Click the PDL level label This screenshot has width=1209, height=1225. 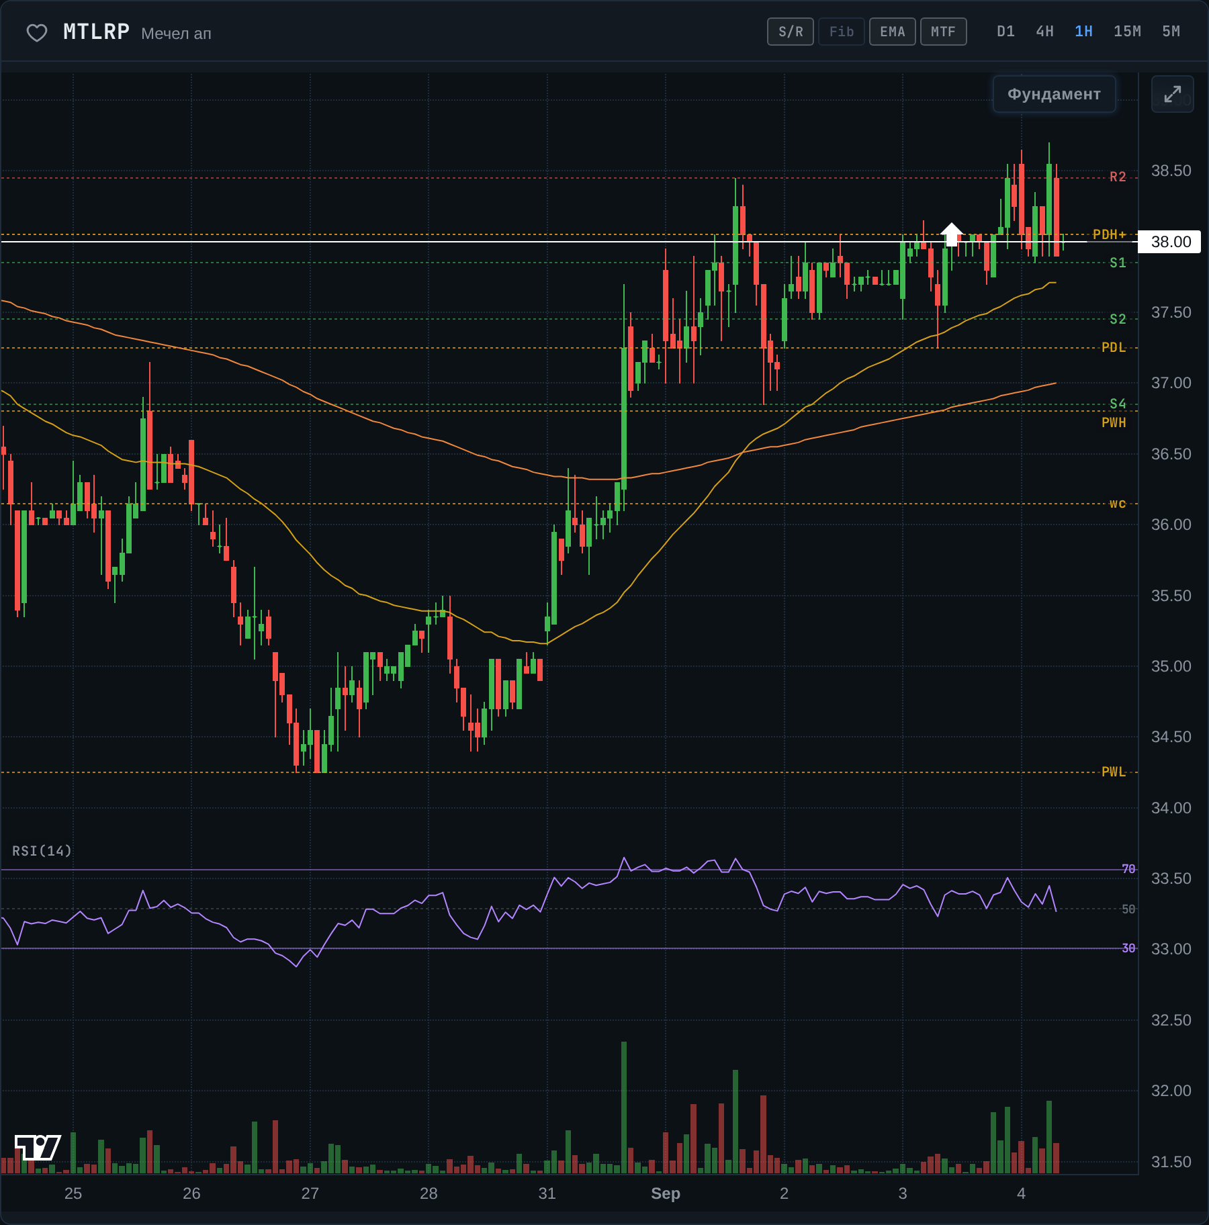click(x=1114, y=347)
